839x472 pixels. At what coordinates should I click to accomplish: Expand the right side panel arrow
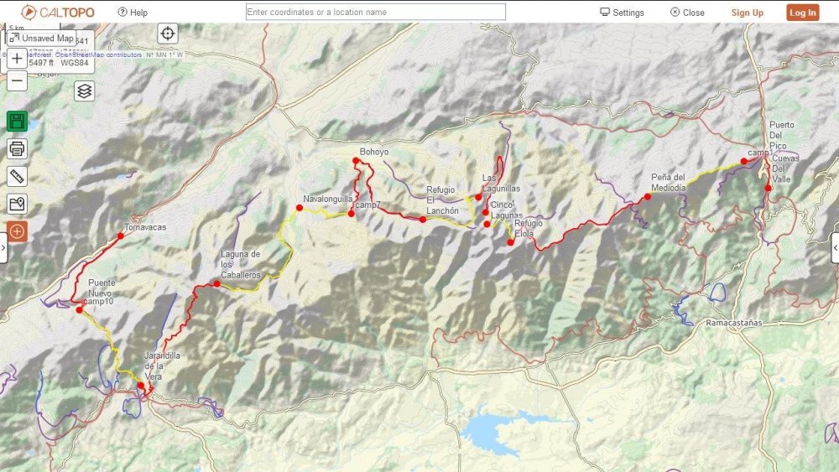(x=836, y=247)
